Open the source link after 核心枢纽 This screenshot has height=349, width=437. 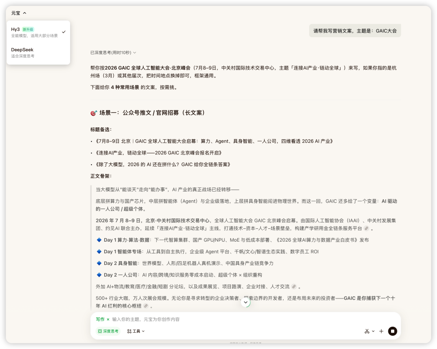coord(146,306)
